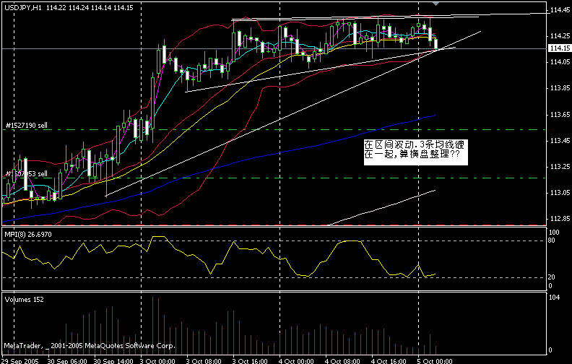Viewport: 572px width, 364px height.
Task: Click the MFI level 80 scale label
Action: point(552,240)
